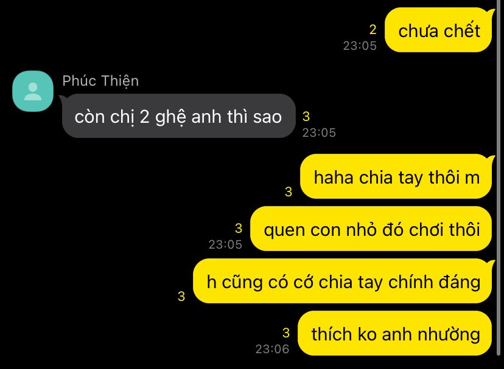Click the unread count 3 above the middle 23:05

(239, 229)
